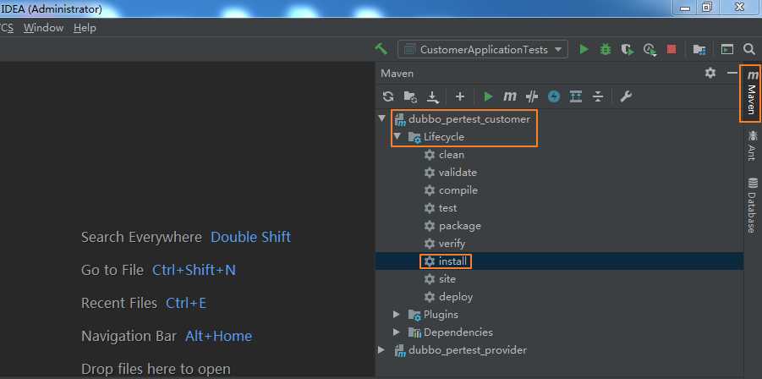Select the install lifecycle goal

coord(452,261)
